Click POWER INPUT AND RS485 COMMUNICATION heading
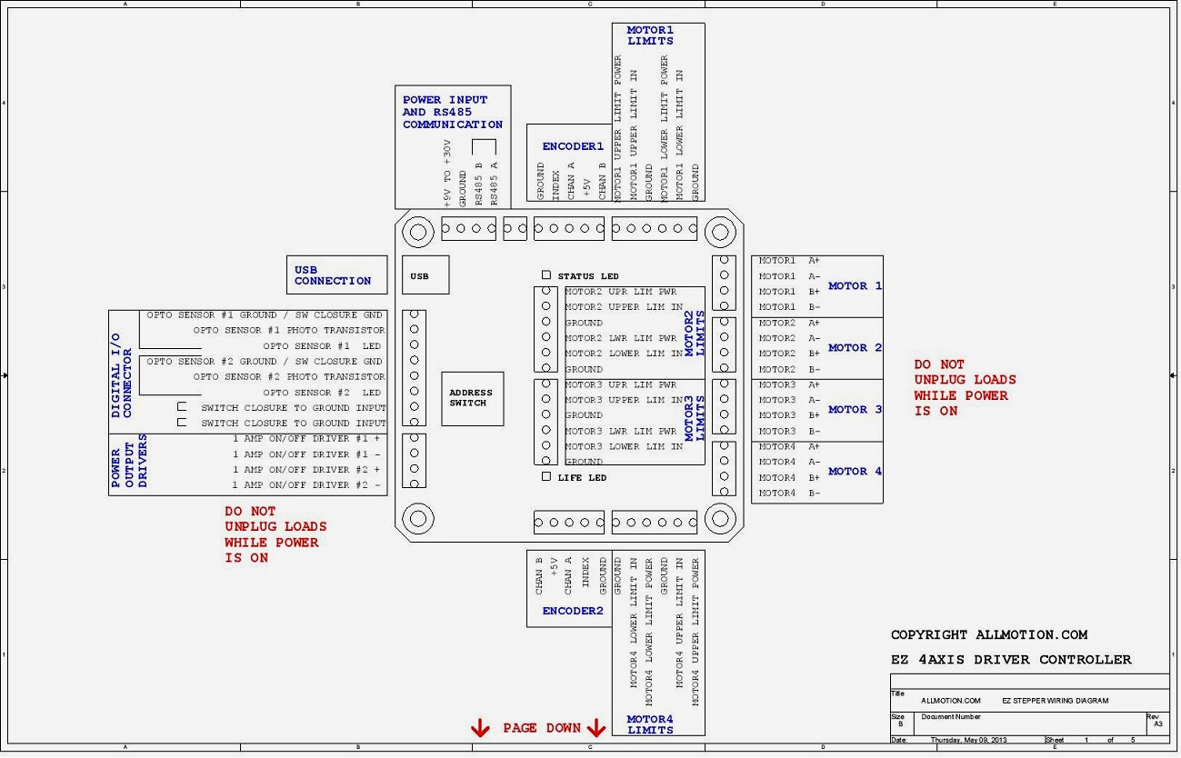This screenshot has height=758, width=1181. [453, 112]
